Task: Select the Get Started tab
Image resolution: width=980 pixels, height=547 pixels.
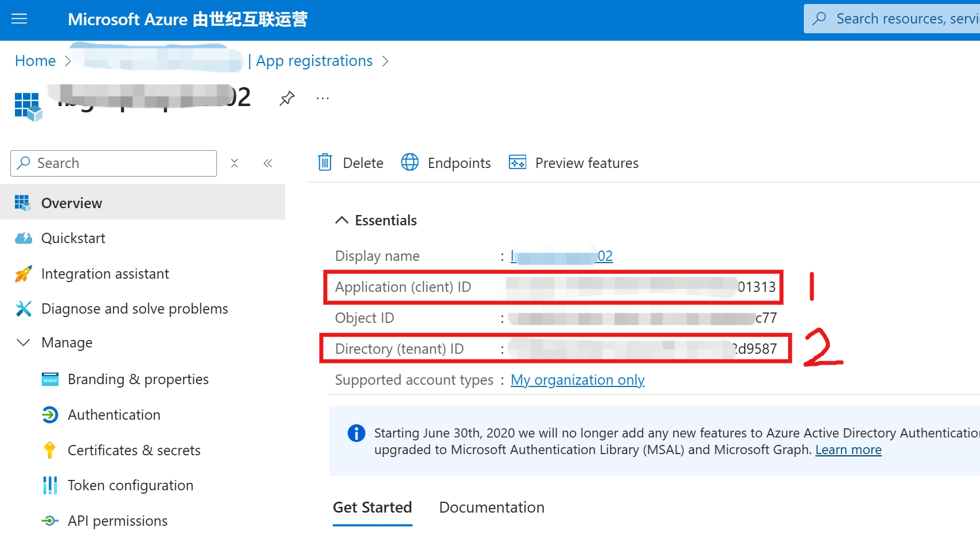Action: 372,507
